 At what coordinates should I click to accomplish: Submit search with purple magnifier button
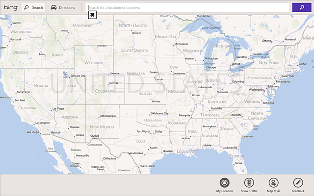pos(302,8)
